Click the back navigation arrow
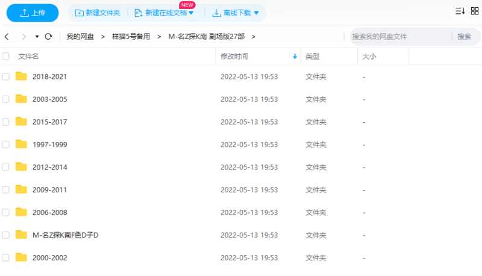 click(7, 37)
